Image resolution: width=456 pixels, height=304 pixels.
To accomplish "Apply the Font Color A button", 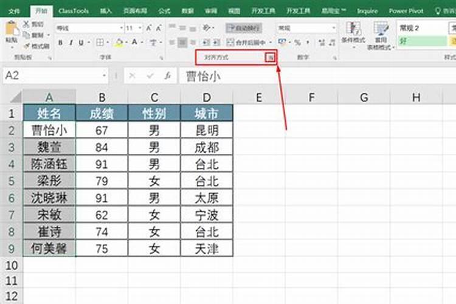I will (x=134, y=43).
